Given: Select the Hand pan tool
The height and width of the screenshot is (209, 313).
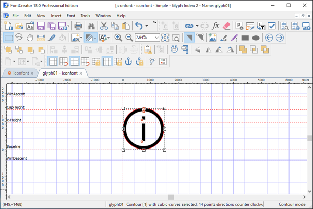Looking at the screenshot, I should (x=30, y=38).
